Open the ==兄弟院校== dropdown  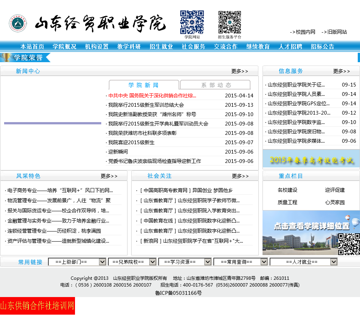132,262
